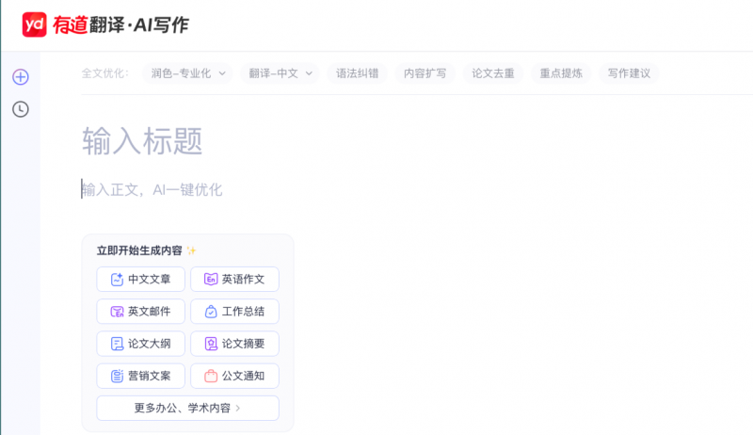Open 写作建议 suggestions
Image resolution: width=753 pixels, height=435 pixels.
pos(629,73)
